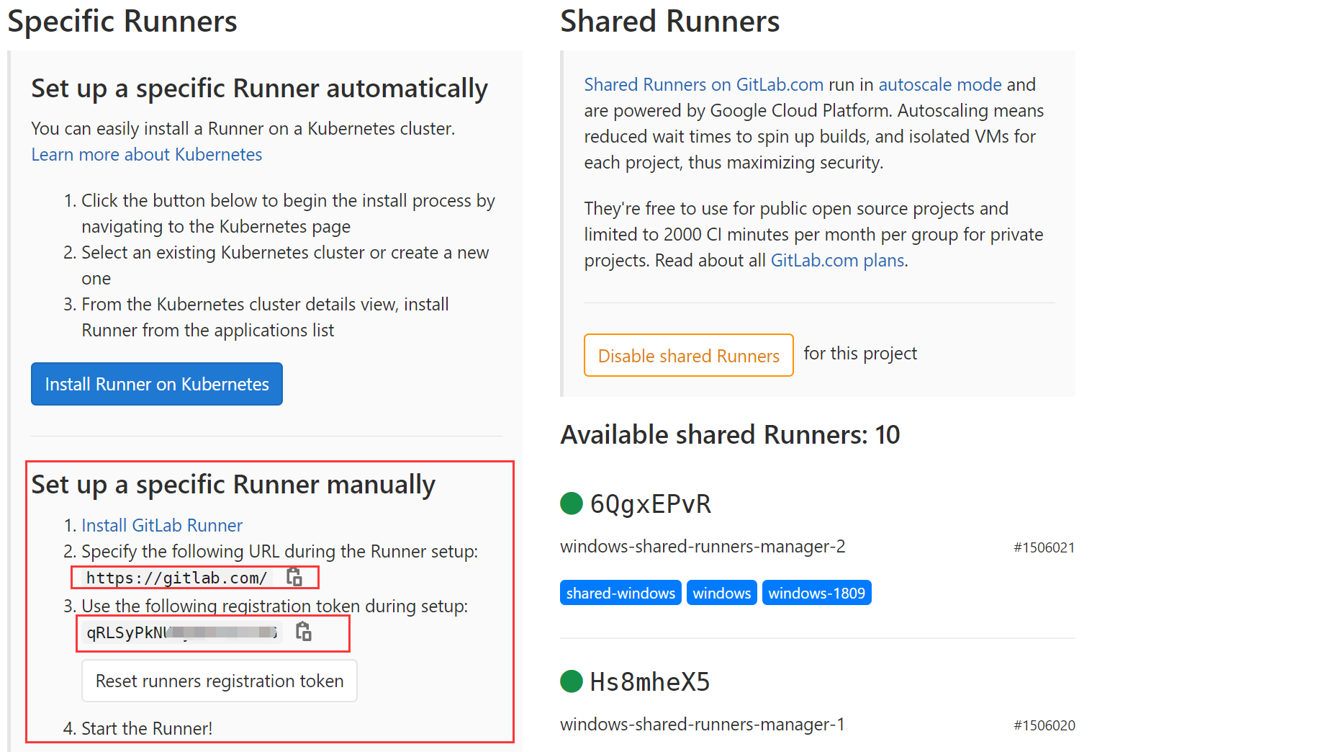The height and width of the screenshot is (752, 1336).
Task: Click the green status dot for 6QgxEPvR
Action: point(572,503)
